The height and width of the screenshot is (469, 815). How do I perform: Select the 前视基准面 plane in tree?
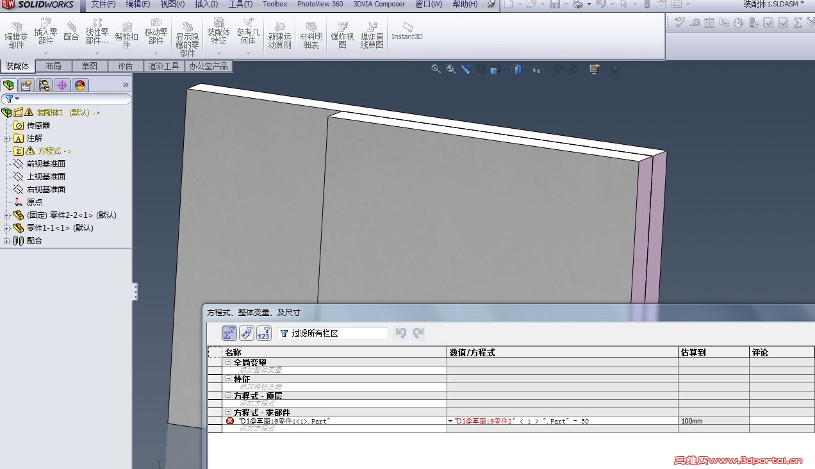pos(45,164)
